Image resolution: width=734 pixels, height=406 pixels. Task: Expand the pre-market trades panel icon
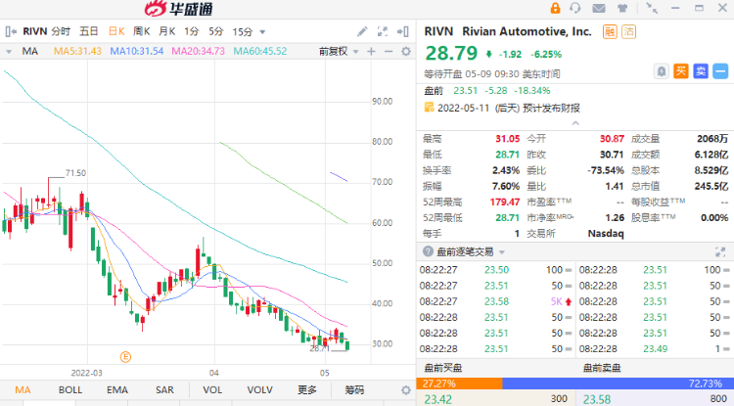point(720,252)
